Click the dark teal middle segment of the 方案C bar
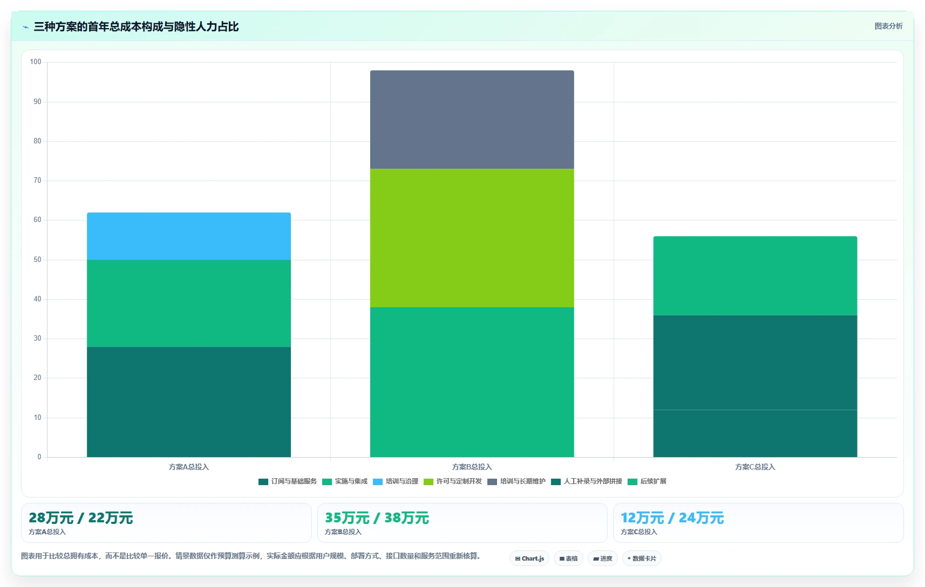This screenshot has height=587, width=925. [x=755, y=363]
